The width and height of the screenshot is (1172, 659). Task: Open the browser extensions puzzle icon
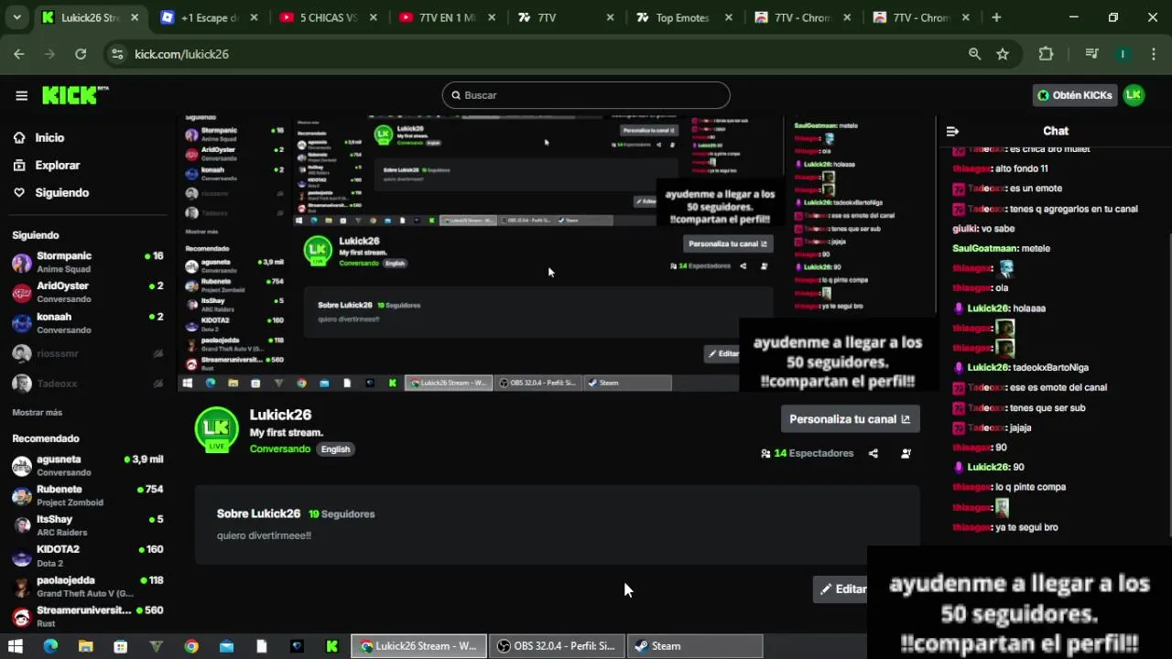(1047, 54)
